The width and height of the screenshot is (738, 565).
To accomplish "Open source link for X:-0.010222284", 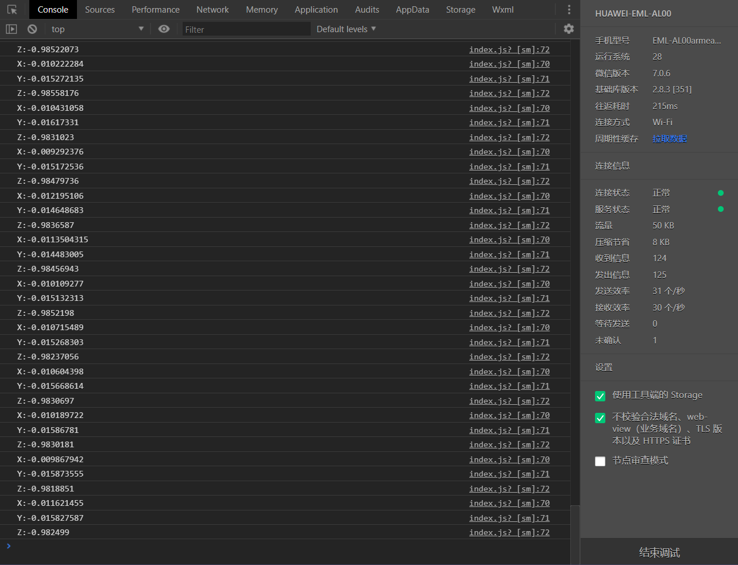I will pyautogui.click(x=509, y=64).
